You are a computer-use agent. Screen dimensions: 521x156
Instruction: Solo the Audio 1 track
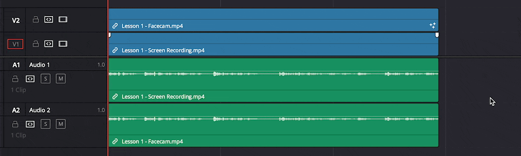click(x=46, y=79)
